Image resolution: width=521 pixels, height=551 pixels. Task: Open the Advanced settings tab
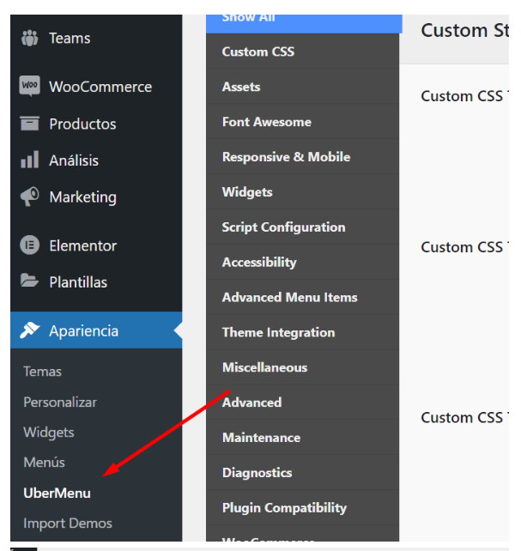pos(302,403)
